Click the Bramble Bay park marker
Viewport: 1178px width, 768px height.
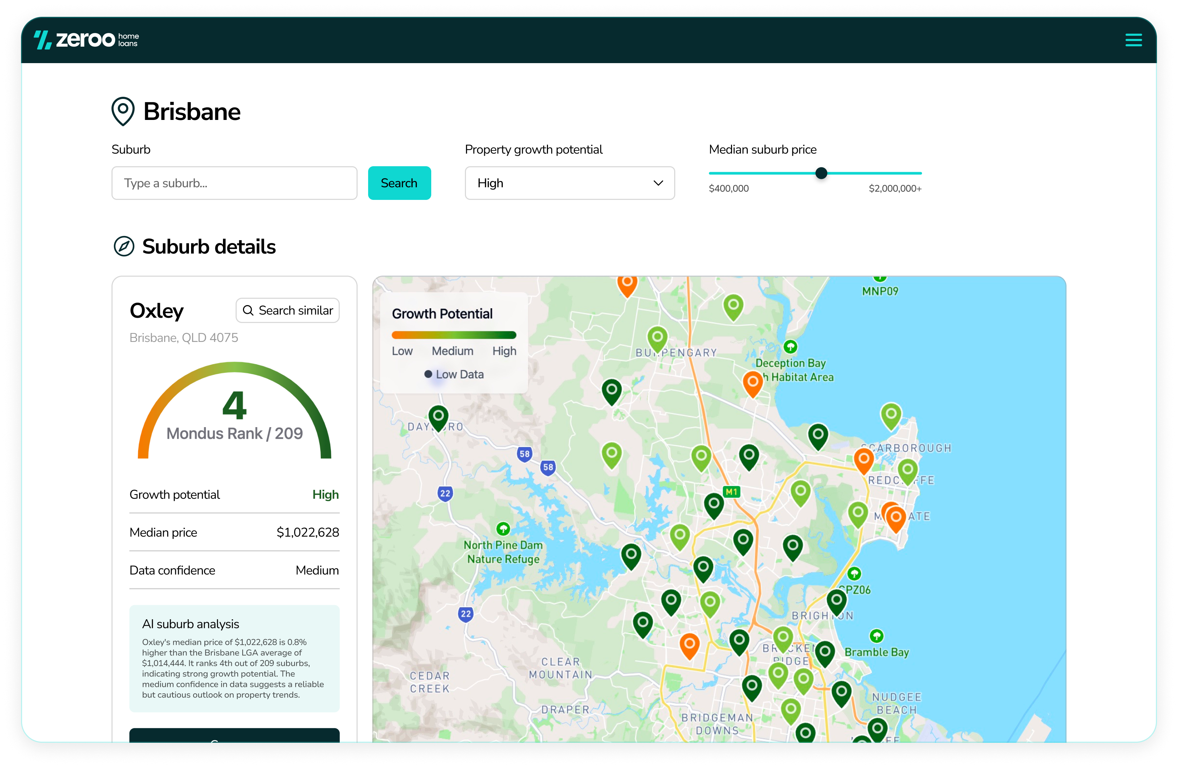click(x=876, y=636)
